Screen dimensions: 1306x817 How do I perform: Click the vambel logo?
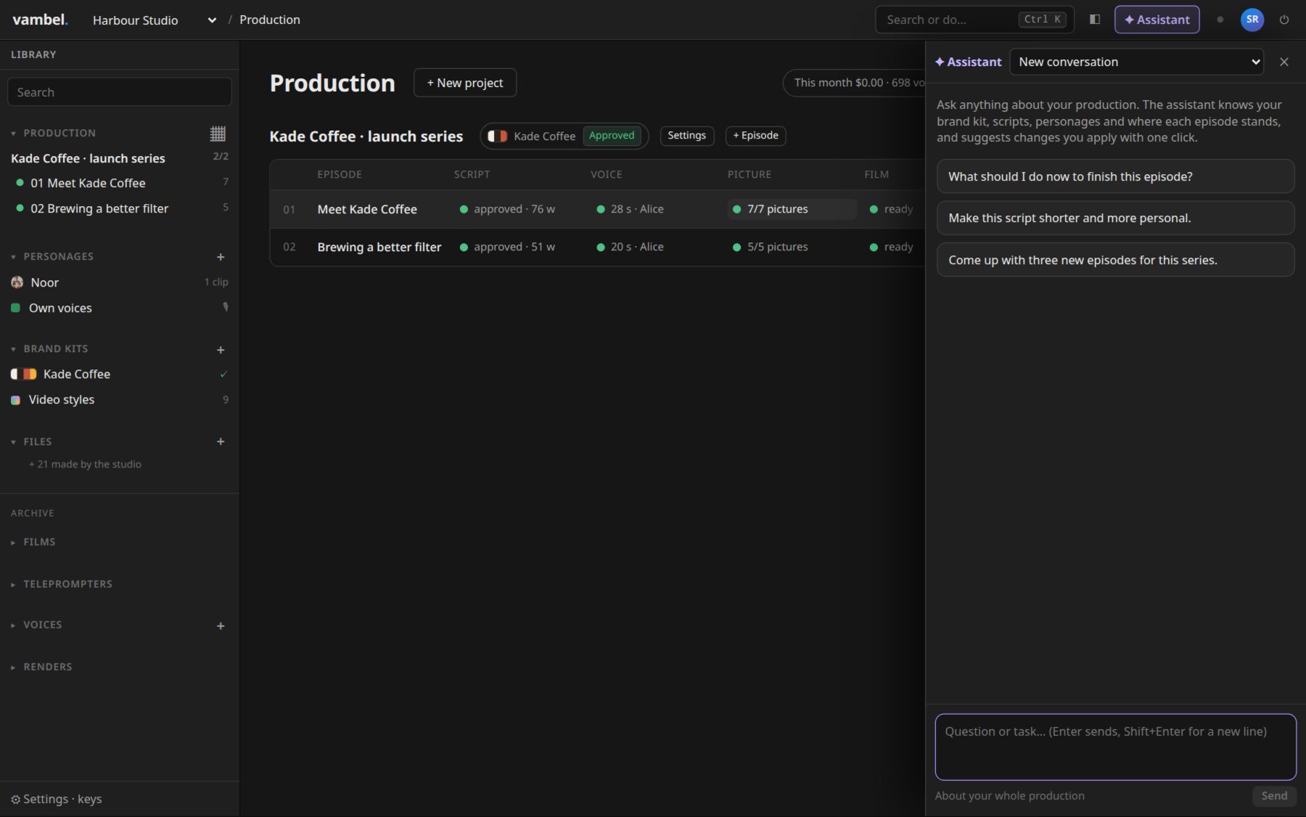[40, 20]
